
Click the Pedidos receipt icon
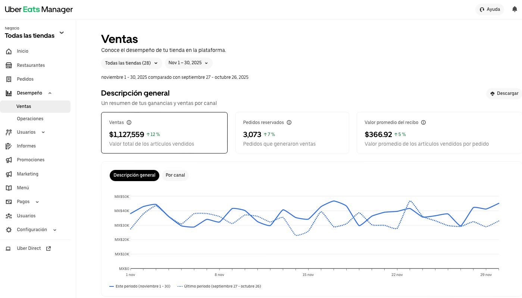(x=9, y=79)
